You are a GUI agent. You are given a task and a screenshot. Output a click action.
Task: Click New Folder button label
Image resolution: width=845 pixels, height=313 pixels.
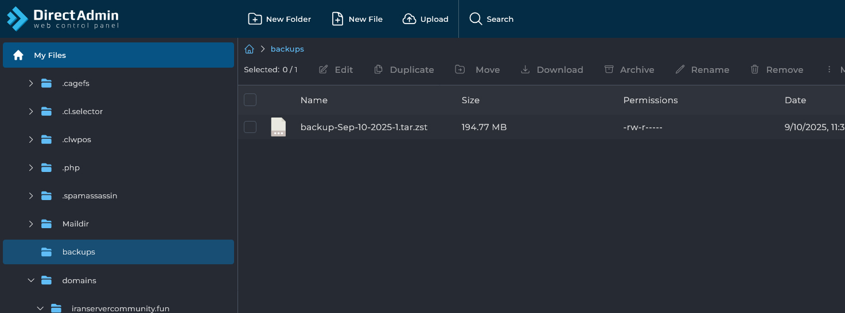(289, 19)
